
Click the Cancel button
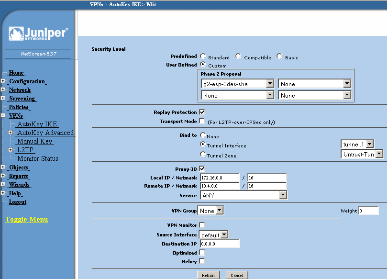[237, 275]
